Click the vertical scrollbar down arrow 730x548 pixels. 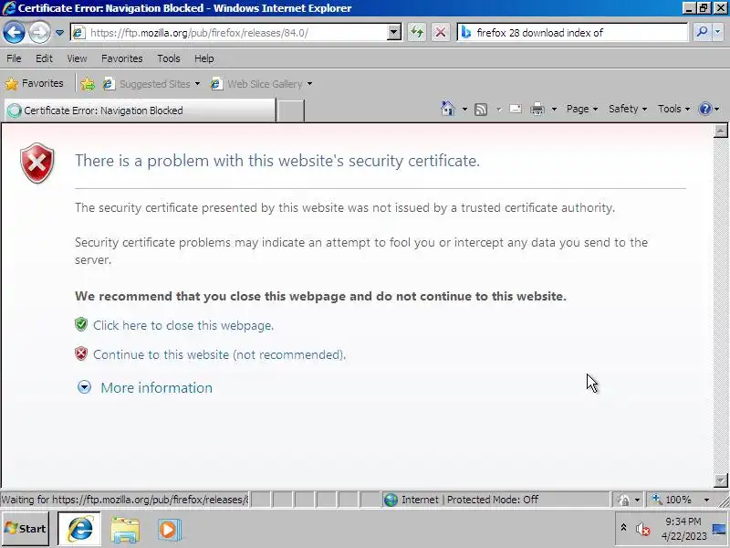720,480
